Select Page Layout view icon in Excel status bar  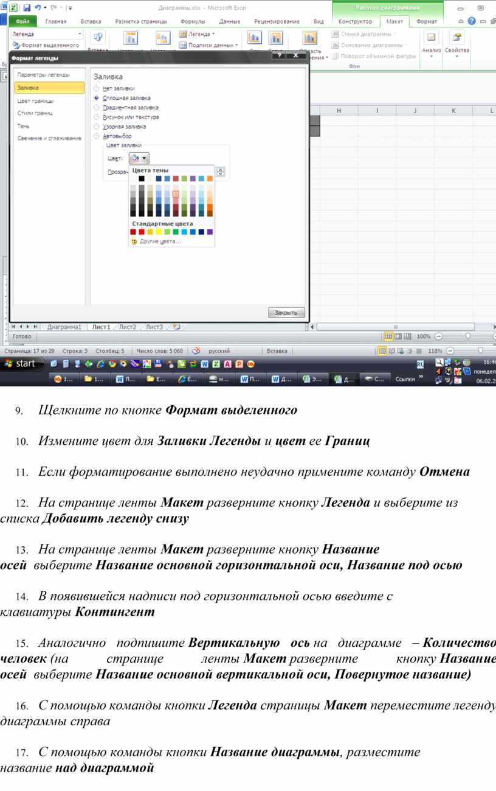pyautogui.click(x=398, y=336)
